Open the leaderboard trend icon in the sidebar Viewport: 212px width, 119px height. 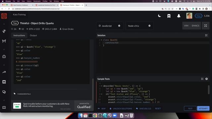[4, 72]
